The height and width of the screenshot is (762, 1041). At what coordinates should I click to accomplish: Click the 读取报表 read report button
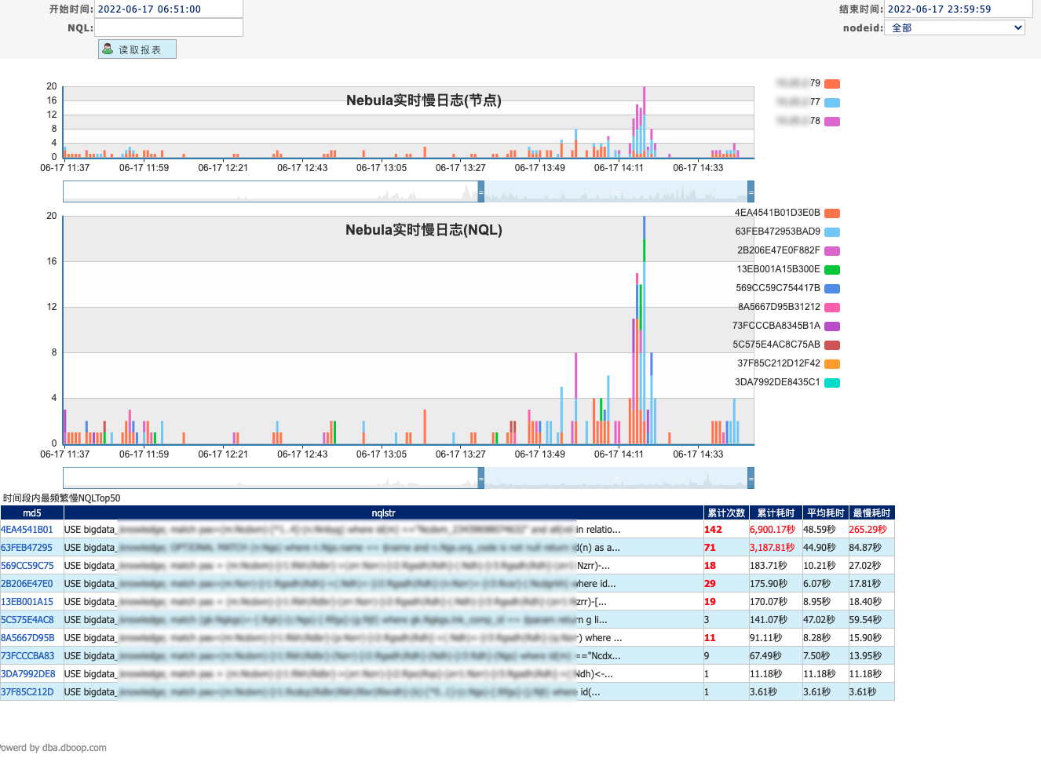137,49
